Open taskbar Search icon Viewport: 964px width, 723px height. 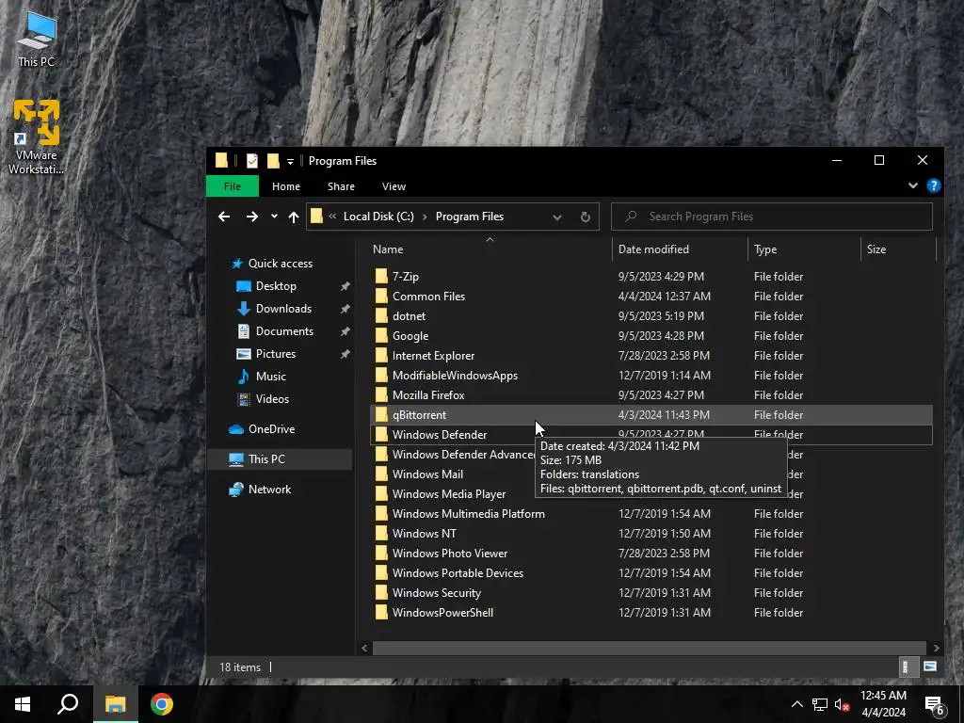pos(68,704)
